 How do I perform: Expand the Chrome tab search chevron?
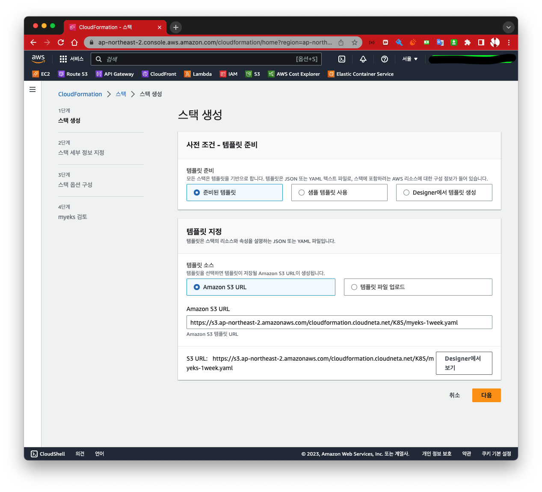click(508, 27)
